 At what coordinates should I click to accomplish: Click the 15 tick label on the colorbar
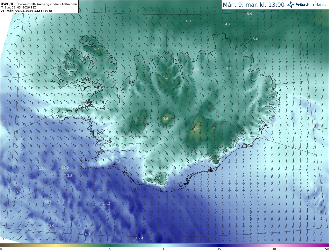[219, 249]
